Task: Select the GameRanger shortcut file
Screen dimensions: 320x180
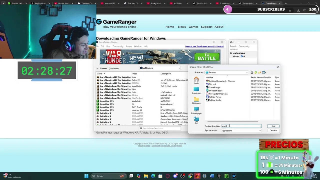Action: pos(213,87)
